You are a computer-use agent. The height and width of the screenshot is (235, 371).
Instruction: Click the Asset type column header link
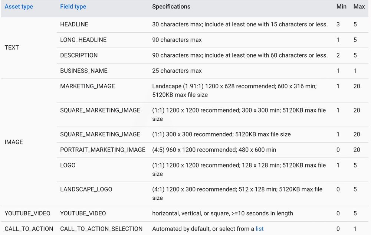tap(19, 7)
